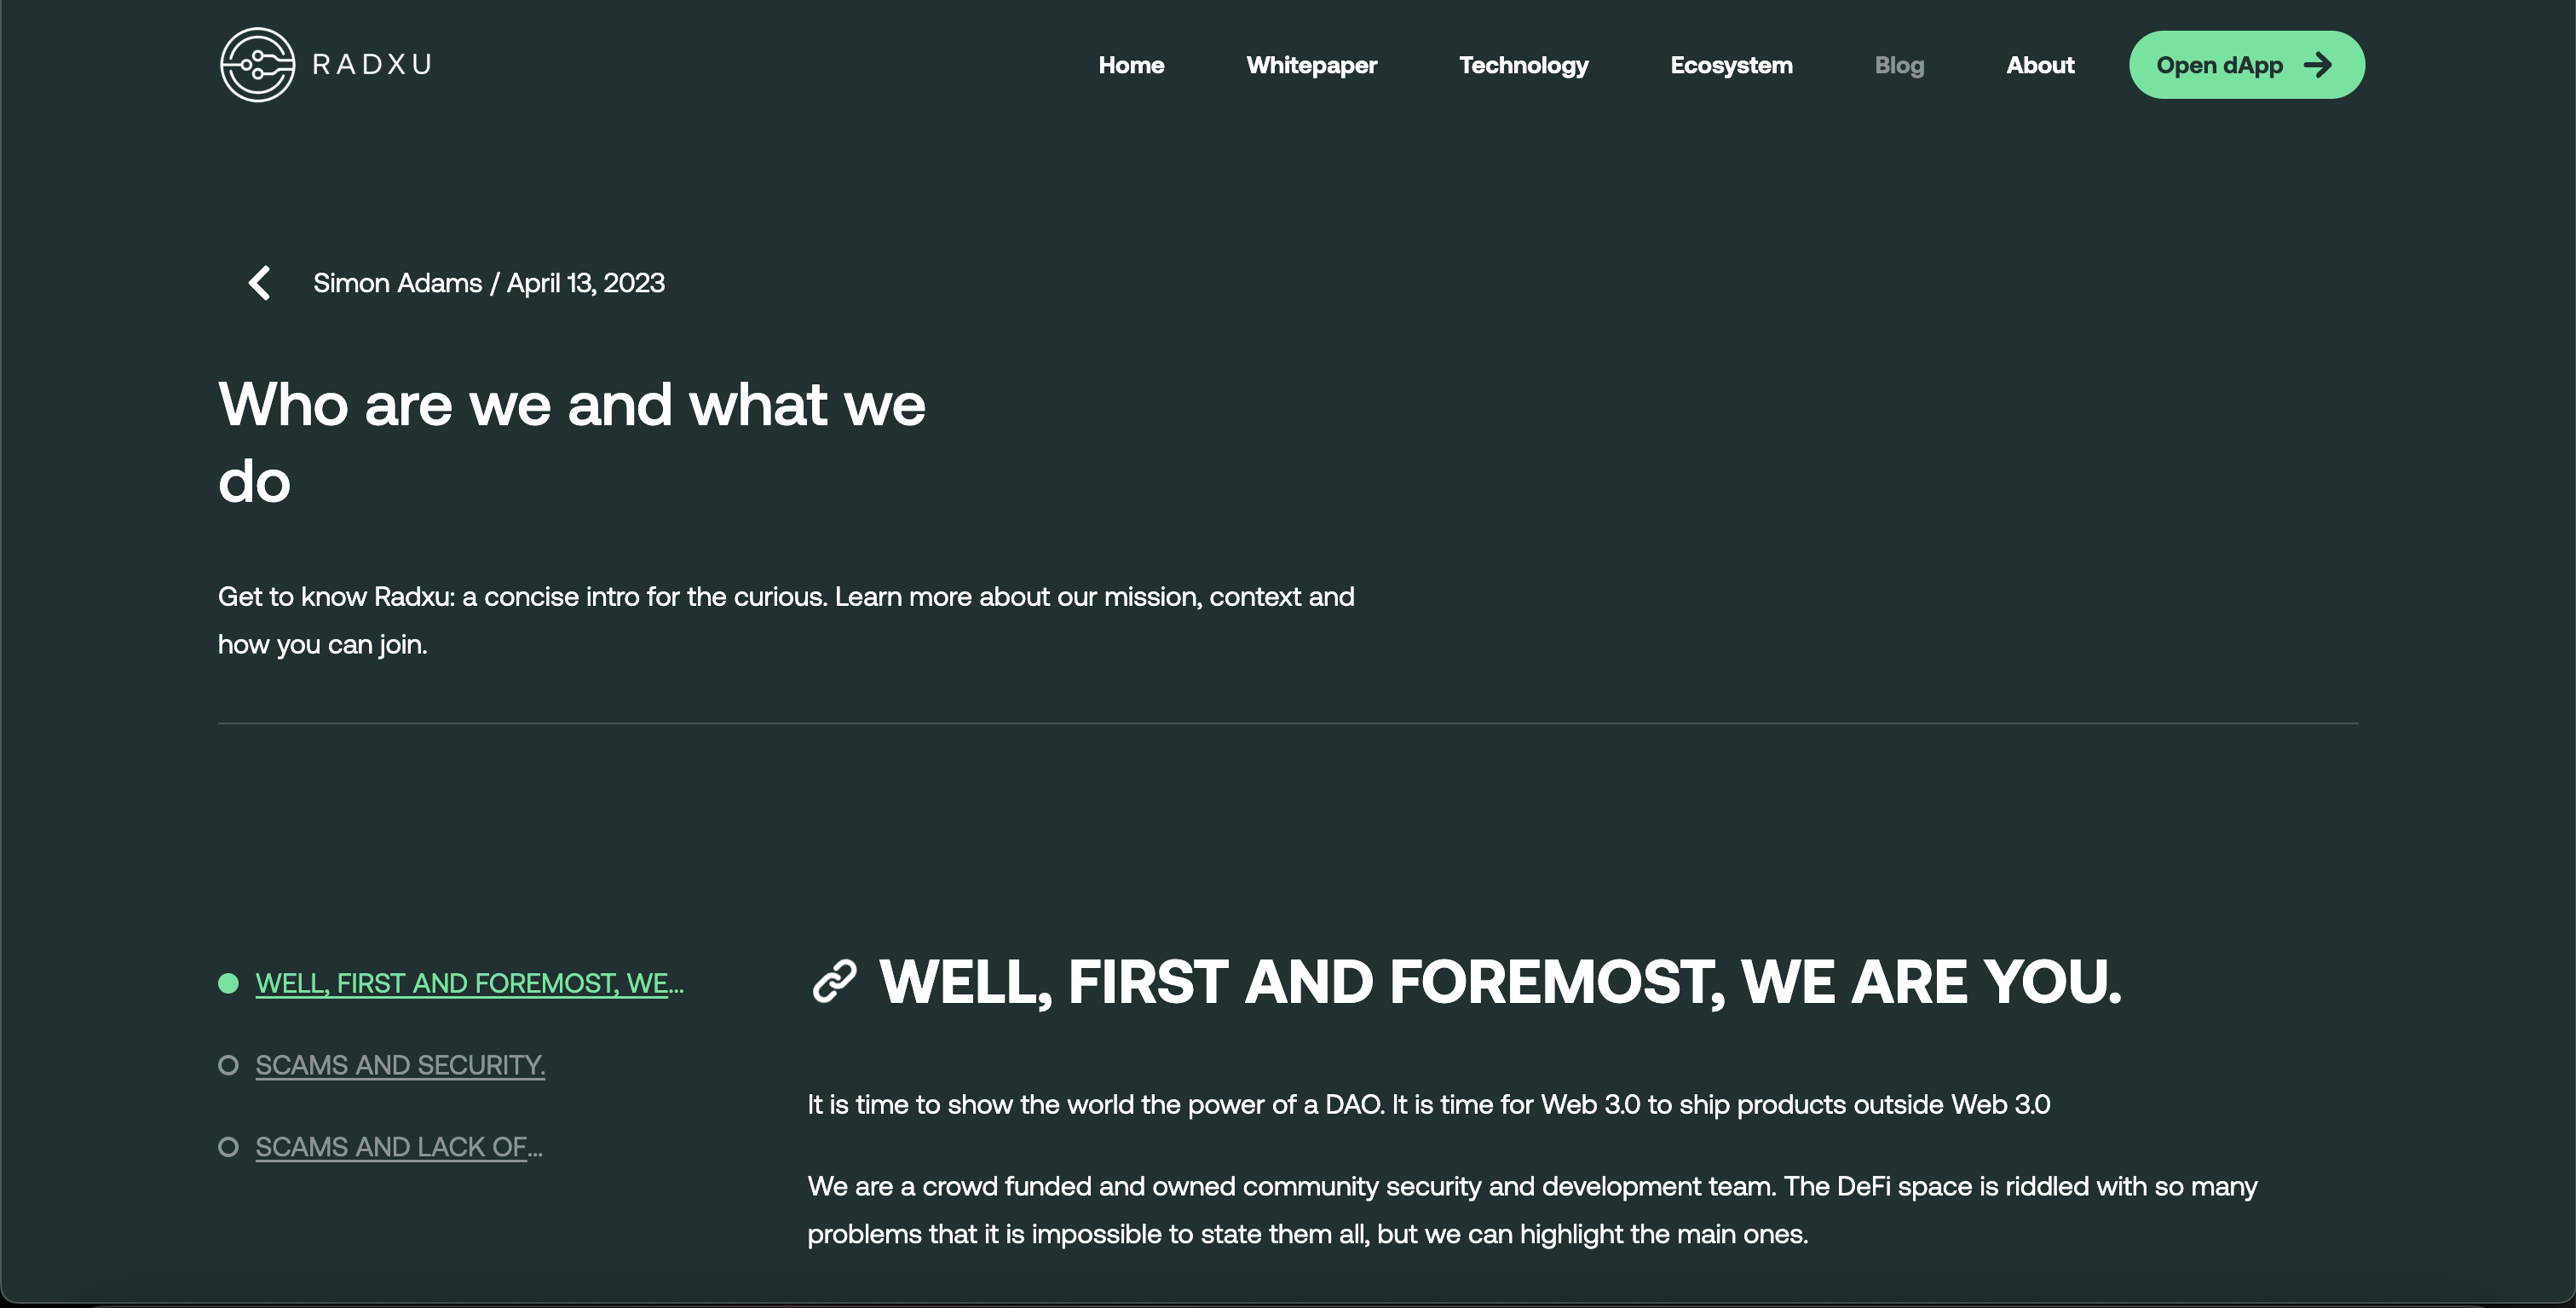Select the Scams and Lack Of bullet circle
The width and height of the screenshot is (2576, 1308).
pyautogui.click(x=228, y=1147)
